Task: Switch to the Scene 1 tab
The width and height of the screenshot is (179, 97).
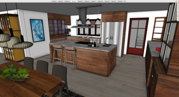Action: (x=54, y=1)
